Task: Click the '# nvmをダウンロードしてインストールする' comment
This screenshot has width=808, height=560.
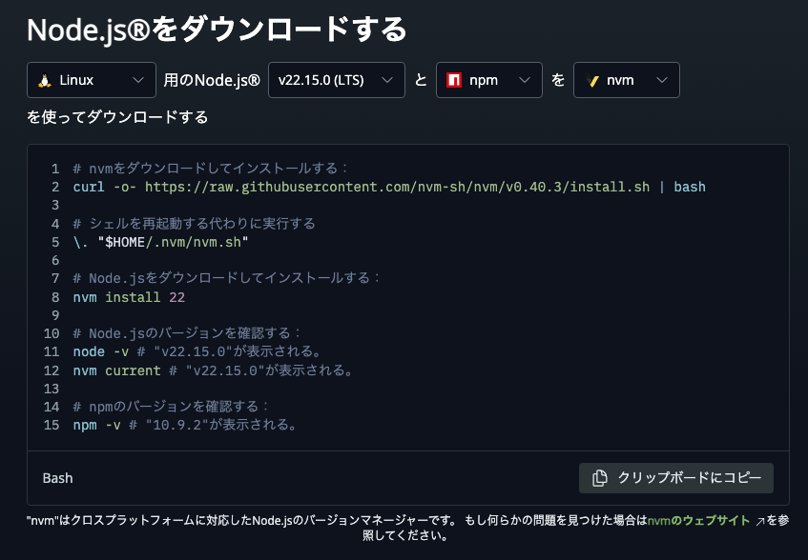Action: click(210, 169)
